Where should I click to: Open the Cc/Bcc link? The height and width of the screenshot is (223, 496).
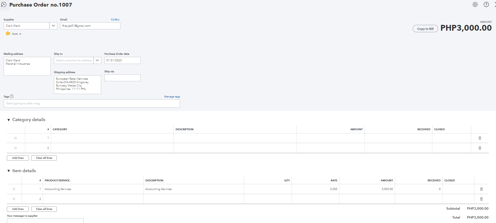115,20
